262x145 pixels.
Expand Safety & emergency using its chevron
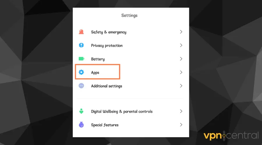181,32
